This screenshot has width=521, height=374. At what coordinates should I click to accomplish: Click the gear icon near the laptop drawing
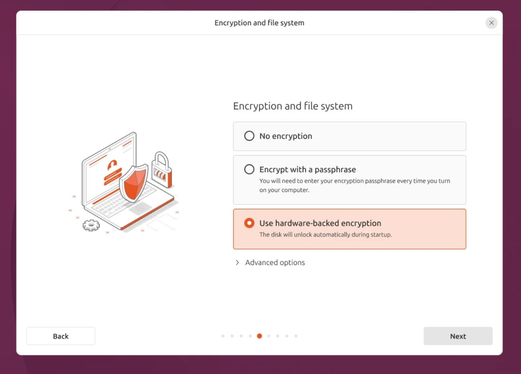[92, 226]
